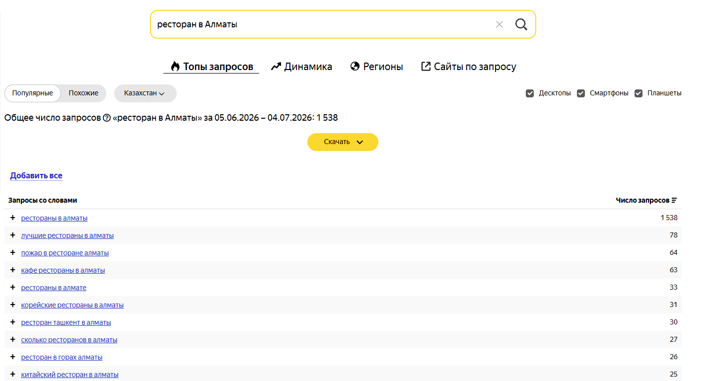
Task: Add 'ресторан ташкент в алматы' with plus
Action: pos(13,322)
